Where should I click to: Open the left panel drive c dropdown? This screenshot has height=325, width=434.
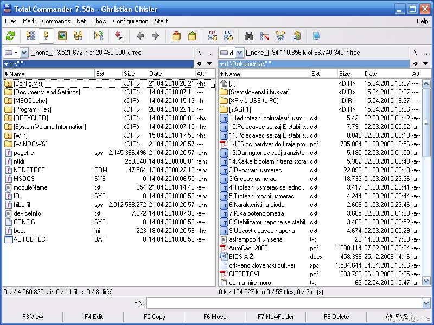(24, 53)
